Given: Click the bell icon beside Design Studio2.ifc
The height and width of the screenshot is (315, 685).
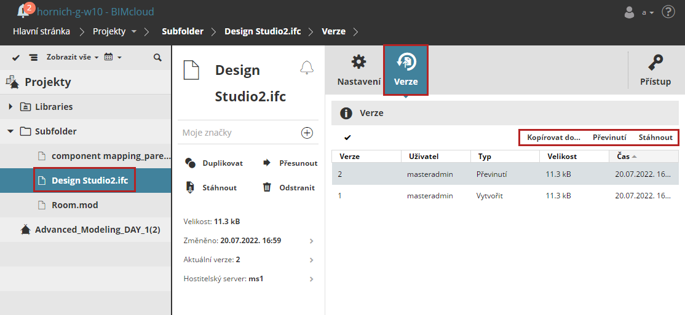Looking at the screenshot, I should (x=306, y=68).
